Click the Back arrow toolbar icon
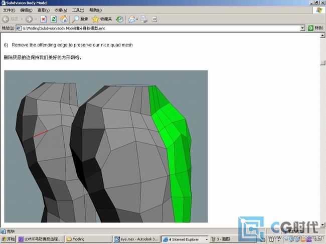 tap(6, 19)
